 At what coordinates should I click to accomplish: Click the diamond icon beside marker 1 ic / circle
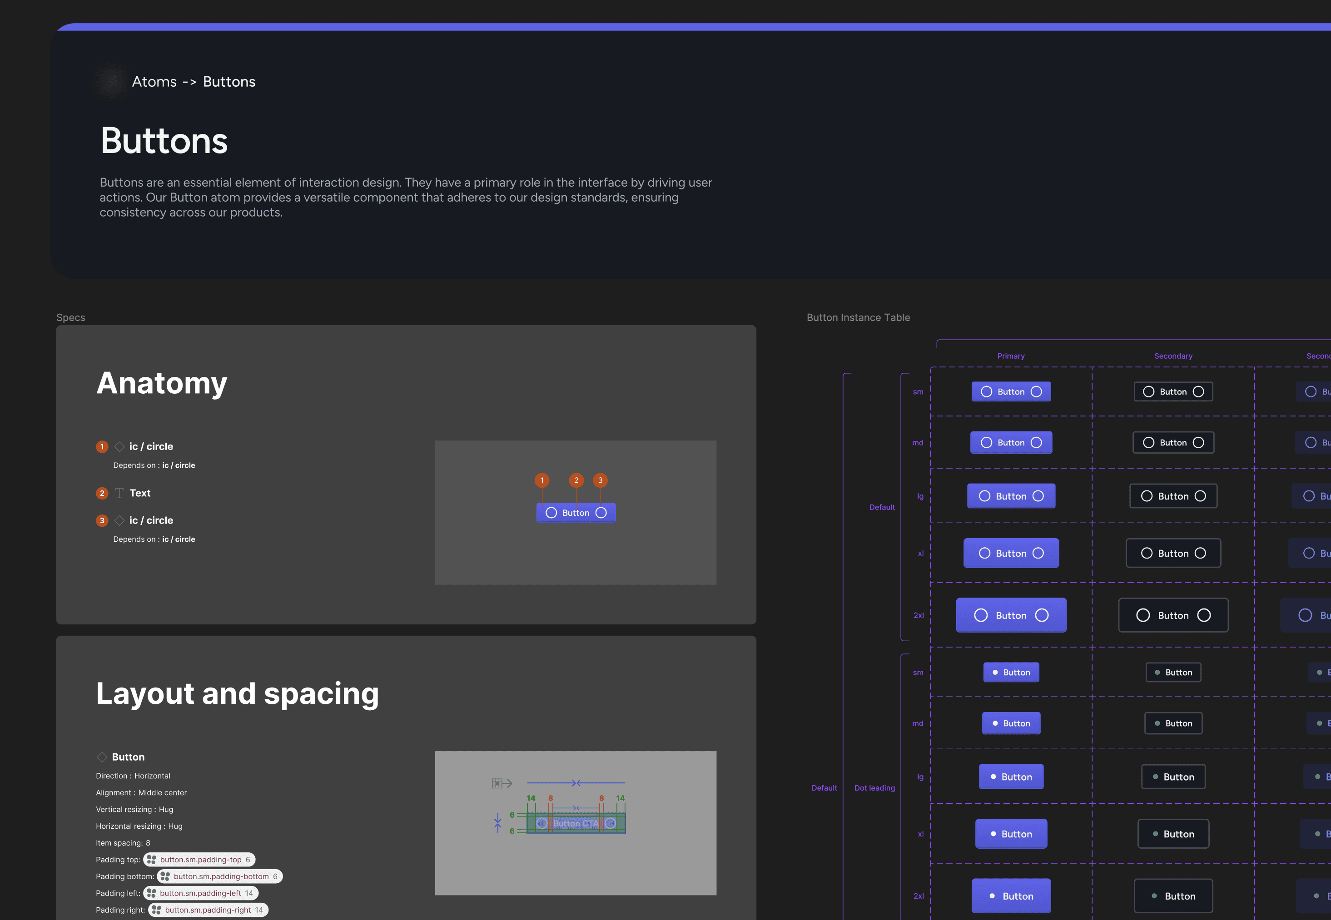(x=119, y=447)
